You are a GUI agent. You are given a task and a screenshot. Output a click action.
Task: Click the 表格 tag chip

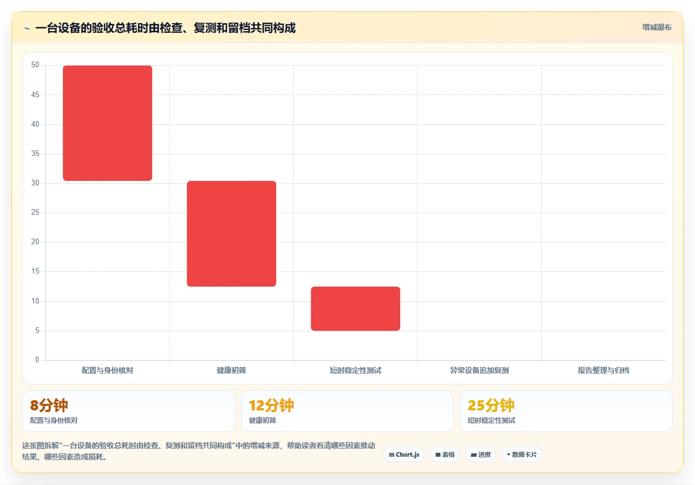click(x=445, y=454)
